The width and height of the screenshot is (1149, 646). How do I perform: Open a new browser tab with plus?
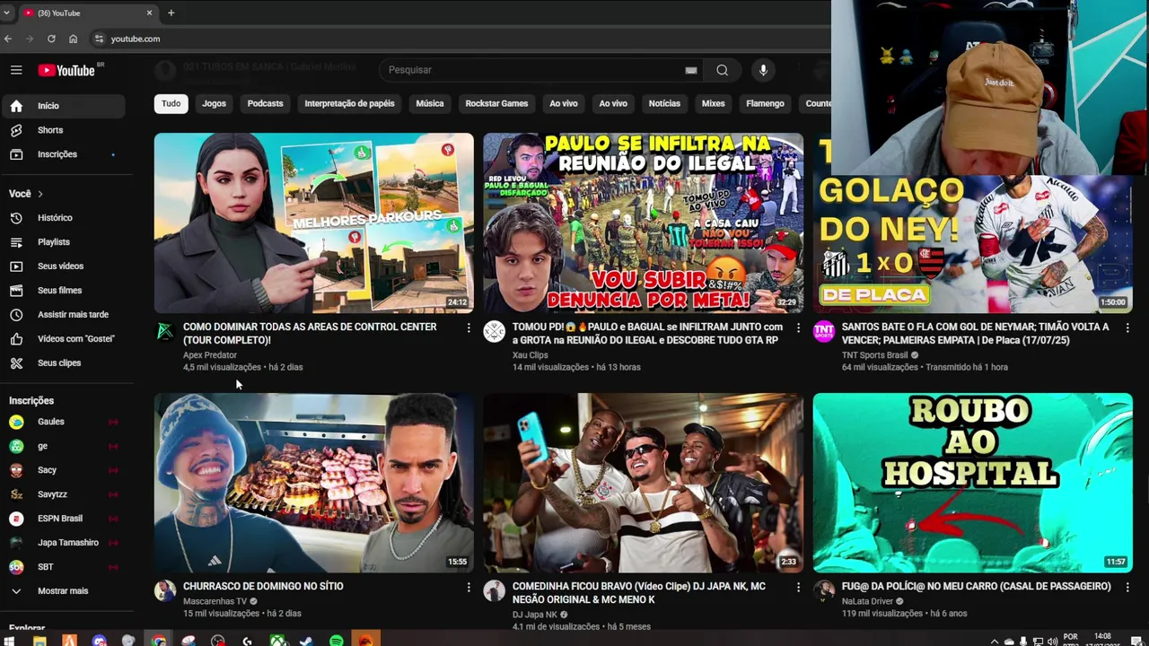171,13
